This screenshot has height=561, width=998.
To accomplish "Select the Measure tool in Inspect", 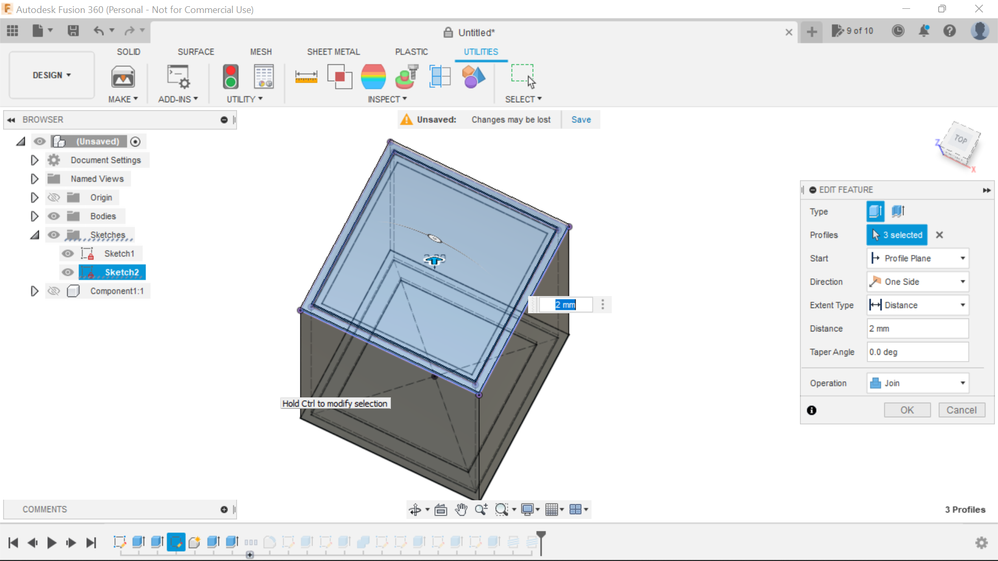I will pos(307,76).
